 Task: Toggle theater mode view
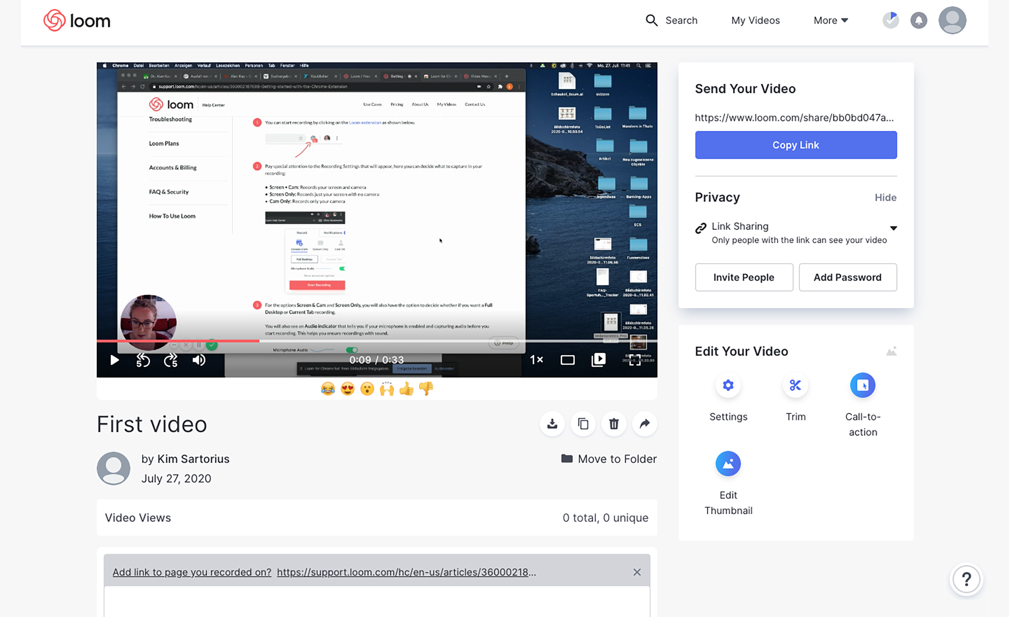pos(567,360)
